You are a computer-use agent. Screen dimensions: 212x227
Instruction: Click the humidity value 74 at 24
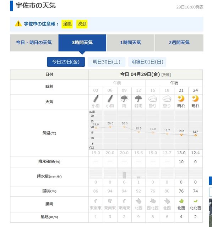click(195, 191)
